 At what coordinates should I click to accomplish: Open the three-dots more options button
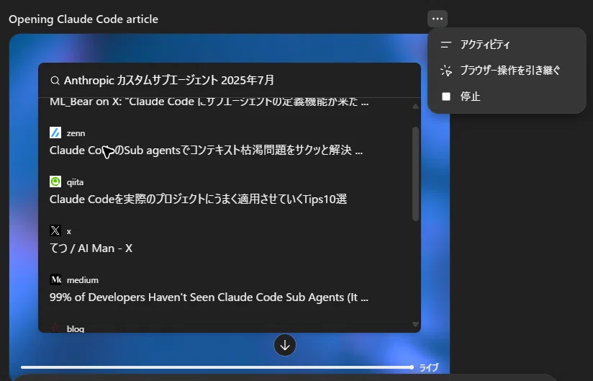[438, 19]
